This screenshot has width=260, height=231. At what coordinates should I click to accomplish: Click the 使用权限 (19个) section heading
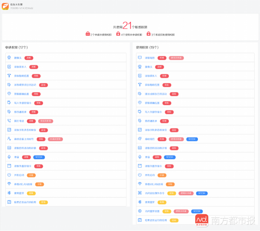(147, 47)
